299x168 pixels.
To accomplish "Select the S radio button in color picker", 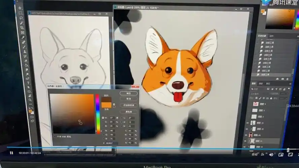I will coord(103,122).
